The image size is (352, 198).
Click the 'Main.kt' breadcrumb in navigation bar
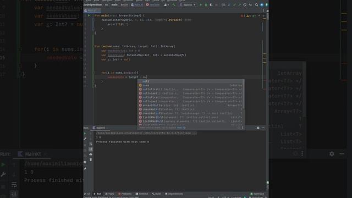pyautogui.click(x=137, y=5)
